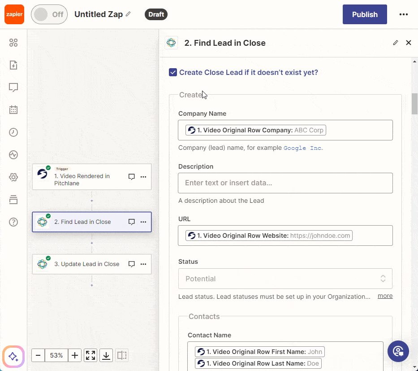Open more options for Update Lead step
The image size is (418, 371).
pos(143,264)
